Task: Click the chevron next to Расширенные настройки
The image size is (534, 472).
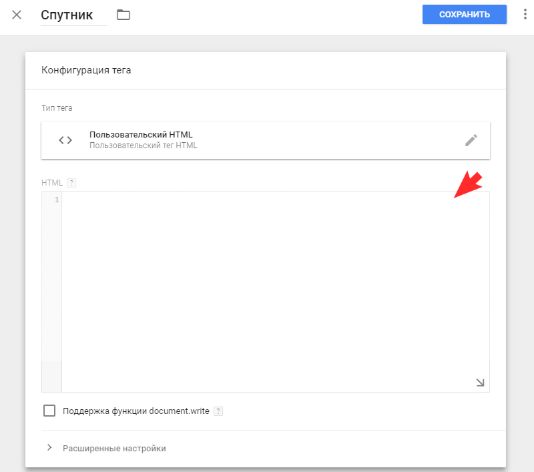Action: pos(49,447)
